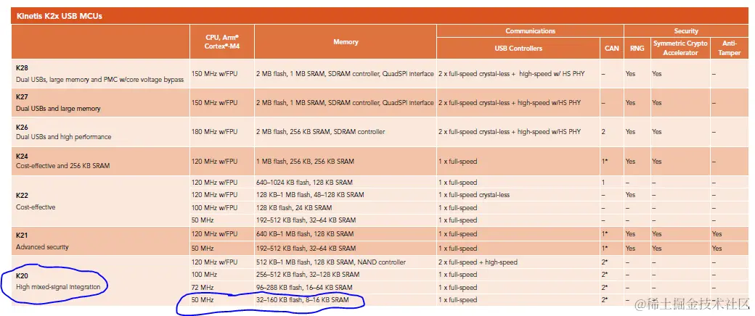The width and height of the screenshot is (755, 316).
Task: Click the 'Memory' column header
Action: [x=346, y=42]
